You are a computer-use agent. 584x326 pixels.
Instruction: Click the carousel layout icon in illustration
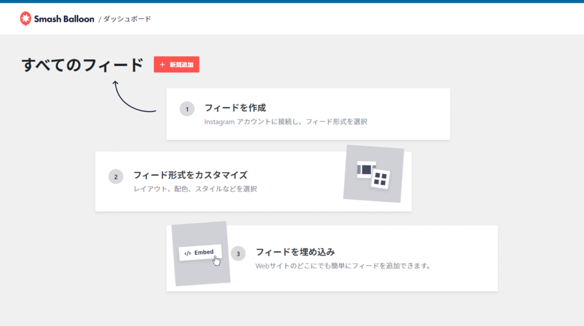point(367,169)
